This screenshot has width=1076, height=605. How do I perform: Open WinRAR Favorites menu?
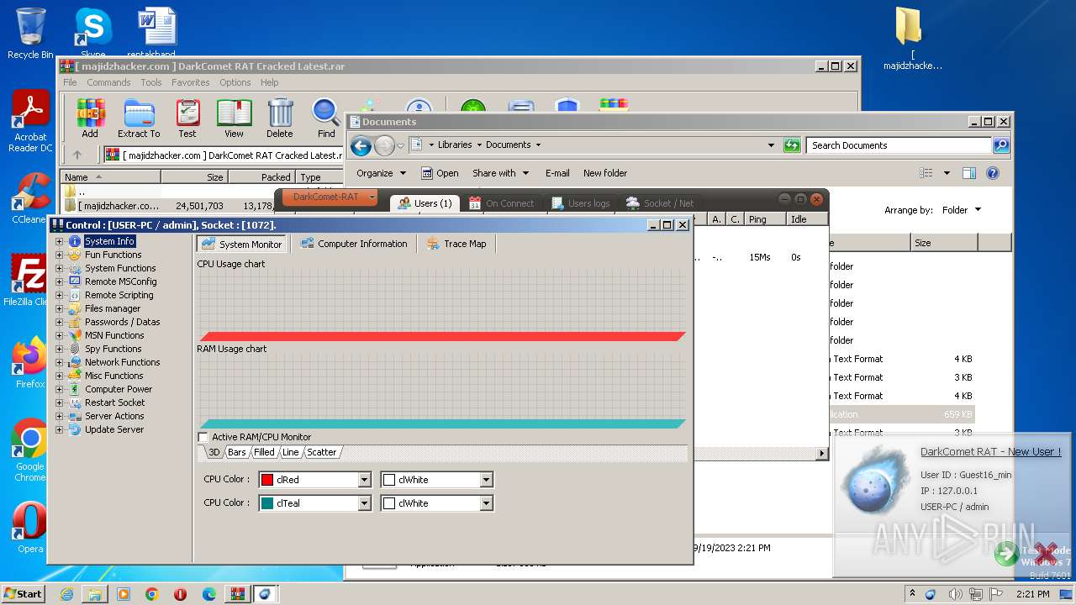tap(191, 82)
